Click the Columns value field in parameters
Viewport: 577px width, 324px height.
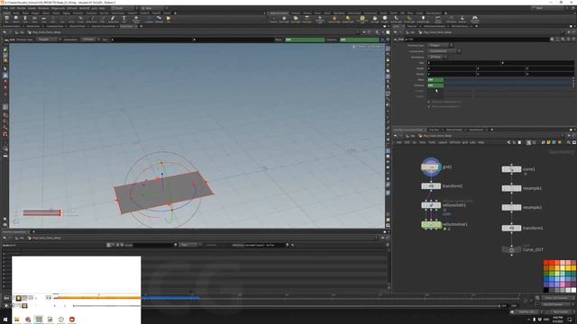(435, 85)
